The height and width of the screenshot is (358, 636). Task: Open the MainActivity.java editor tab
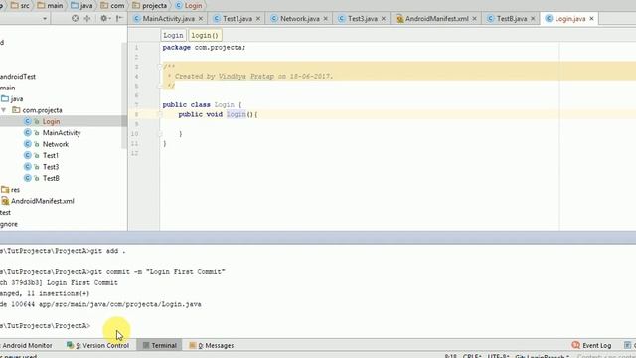[x=168, y=19]
